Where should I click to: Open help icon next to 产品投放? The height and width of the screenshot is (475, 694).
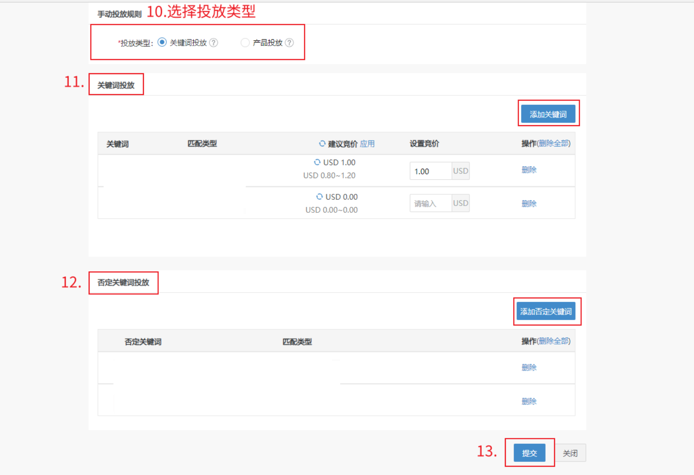[289, 42]
